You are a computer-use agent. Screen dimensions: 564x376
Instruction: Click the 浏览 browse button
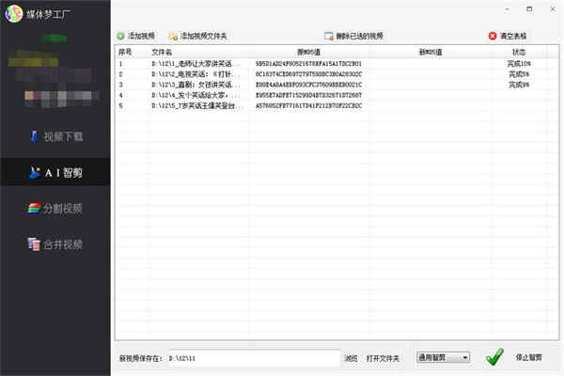click(351, 358)
